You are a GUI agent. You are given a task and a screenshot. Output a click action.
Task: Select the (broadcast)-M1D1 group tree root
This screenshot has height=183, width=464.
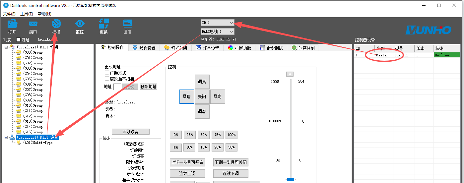(37, 47)
